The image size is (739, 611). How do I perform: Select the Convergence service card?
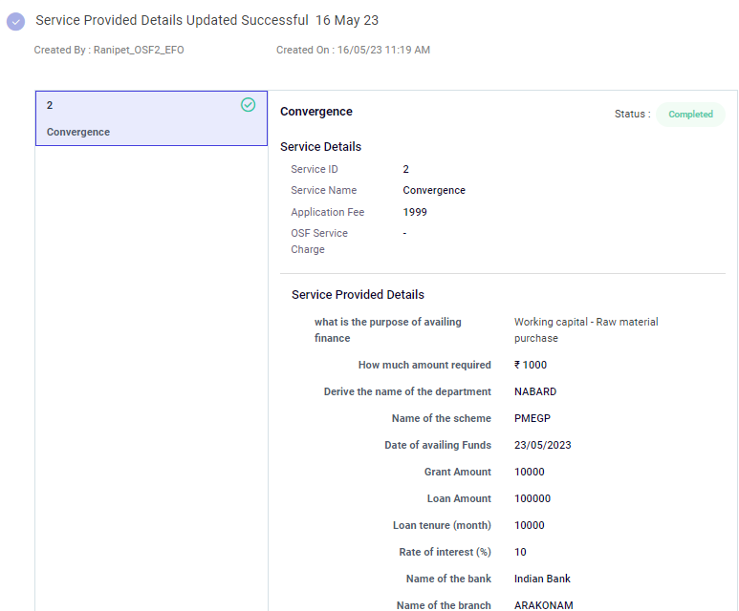[x=151, y=118]
